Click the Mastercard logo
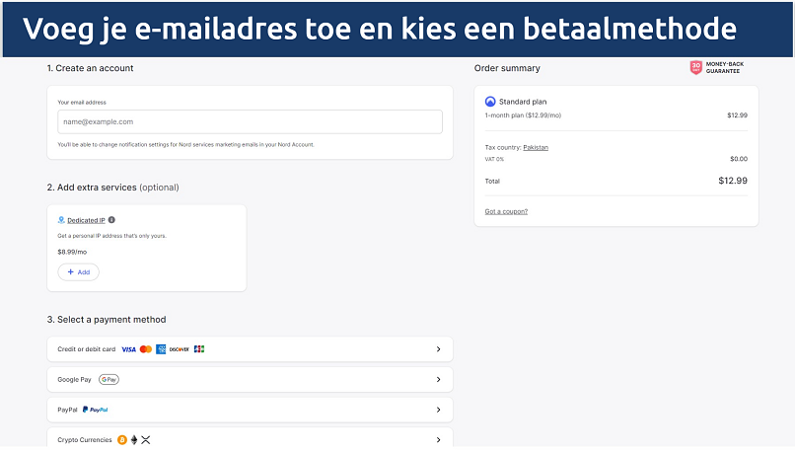The image size is (795, 454). [146, 349]
